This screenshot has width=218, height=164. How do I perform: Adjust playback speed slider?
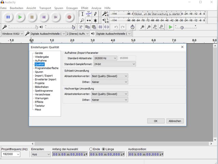[x=185, y=27]
